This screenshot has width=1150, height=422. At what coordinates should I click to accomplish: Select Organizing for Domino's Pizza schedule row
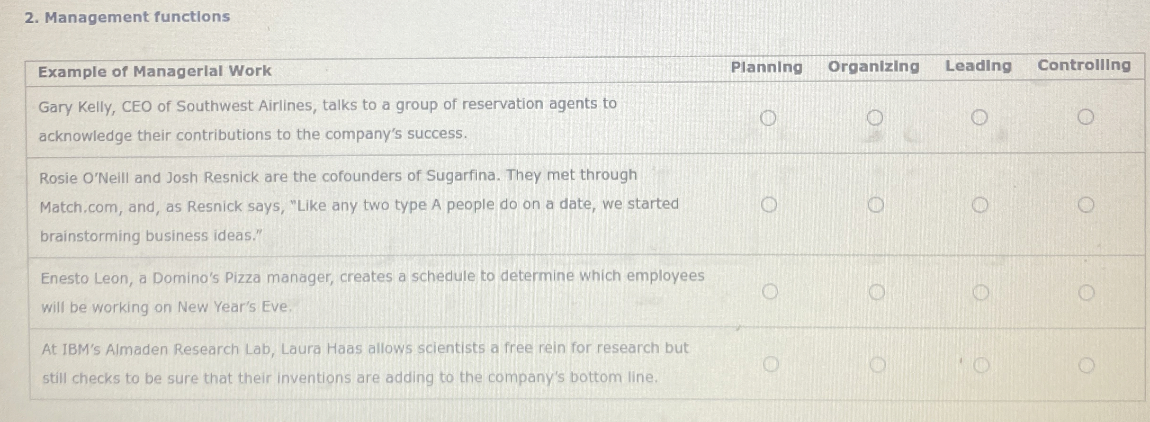877,292
